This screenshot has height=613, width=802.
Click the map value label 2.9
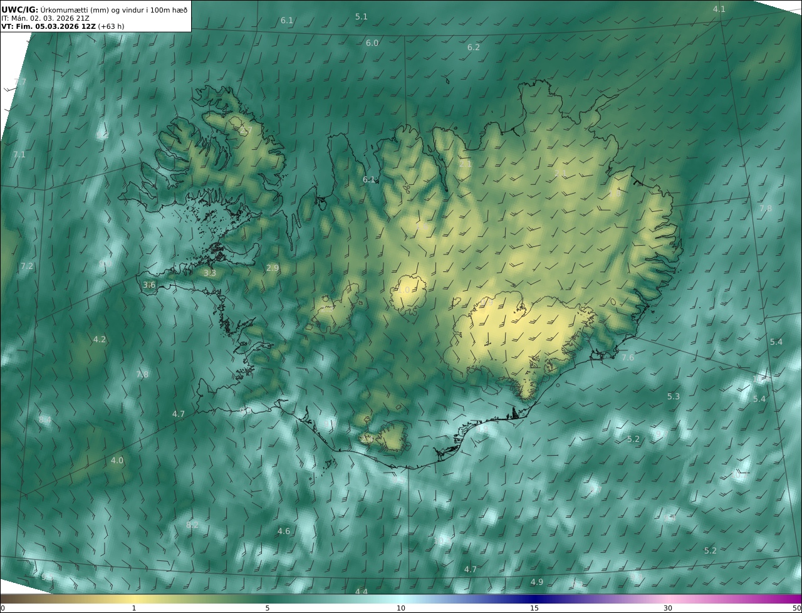273,268
